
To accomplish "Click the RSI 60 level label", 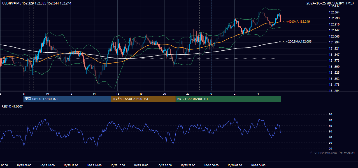I will click(x=330, y=126).
